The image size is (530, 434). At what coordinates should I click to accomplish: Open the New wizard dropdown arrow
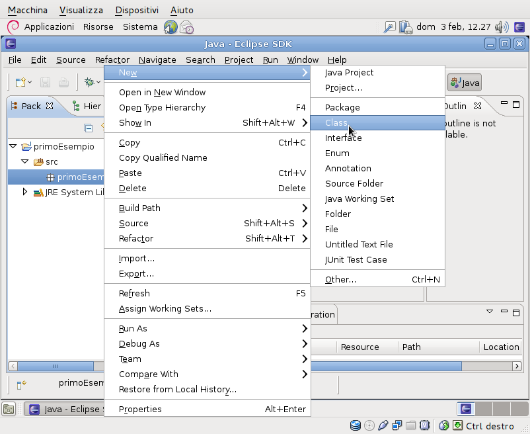tap(30, 82)
